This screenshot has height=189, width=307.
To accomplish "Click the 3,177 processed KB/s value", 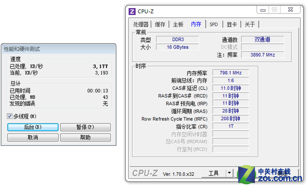I will [x=100, y=66].
